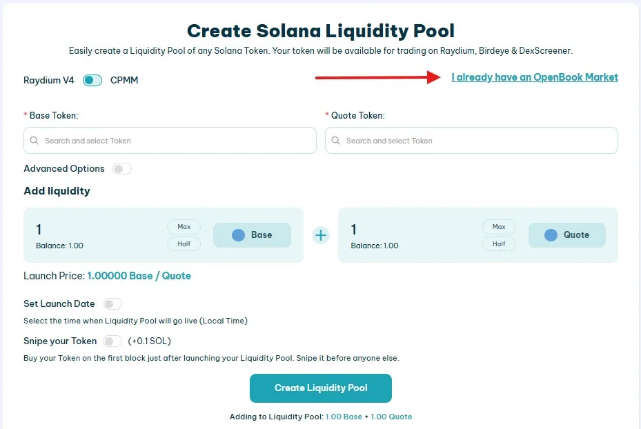Enable Advanced Options
Image resolution: width=641 pixels, height=429 pixels.
click(x=121, y=168)
